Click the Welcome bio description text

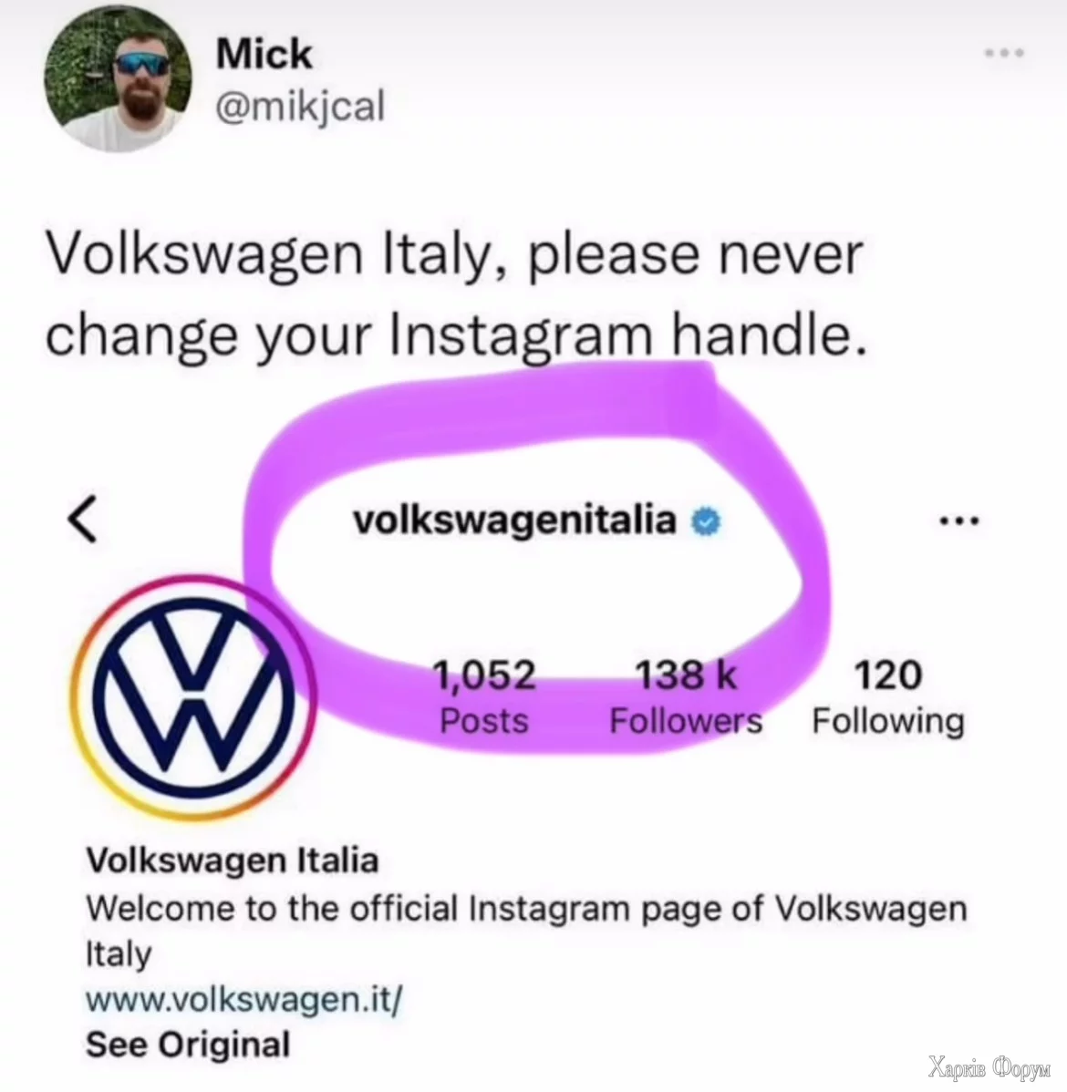[x=526, y=932]
